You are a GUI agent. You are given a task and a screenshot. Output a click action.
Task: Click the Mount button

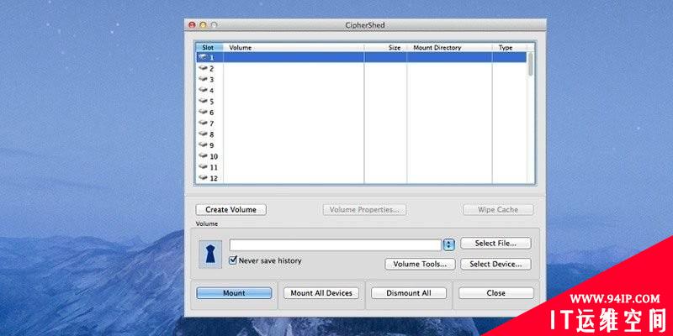pos(234,293)
